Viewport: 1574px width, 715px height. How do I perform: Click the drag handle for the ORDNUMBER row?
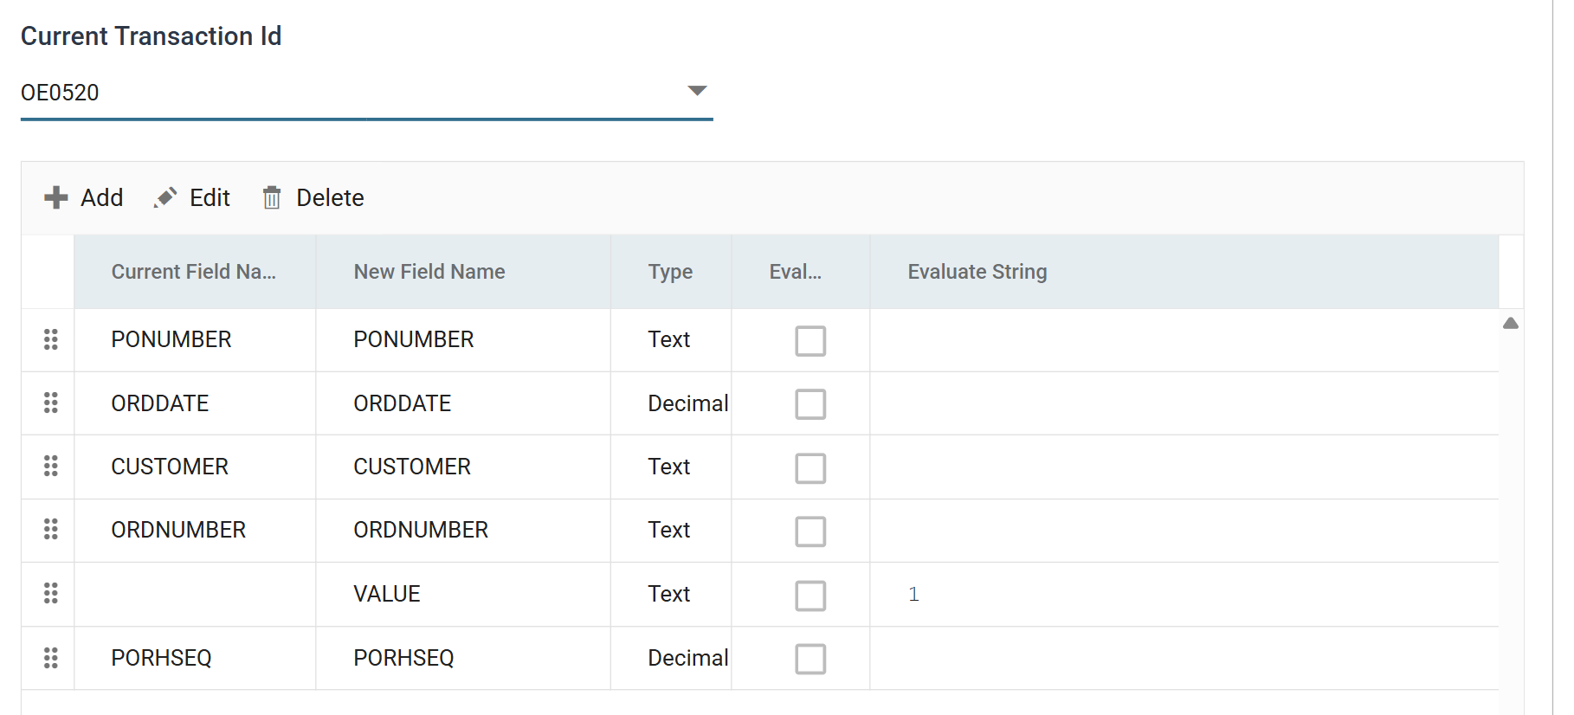tap(51, 529)
